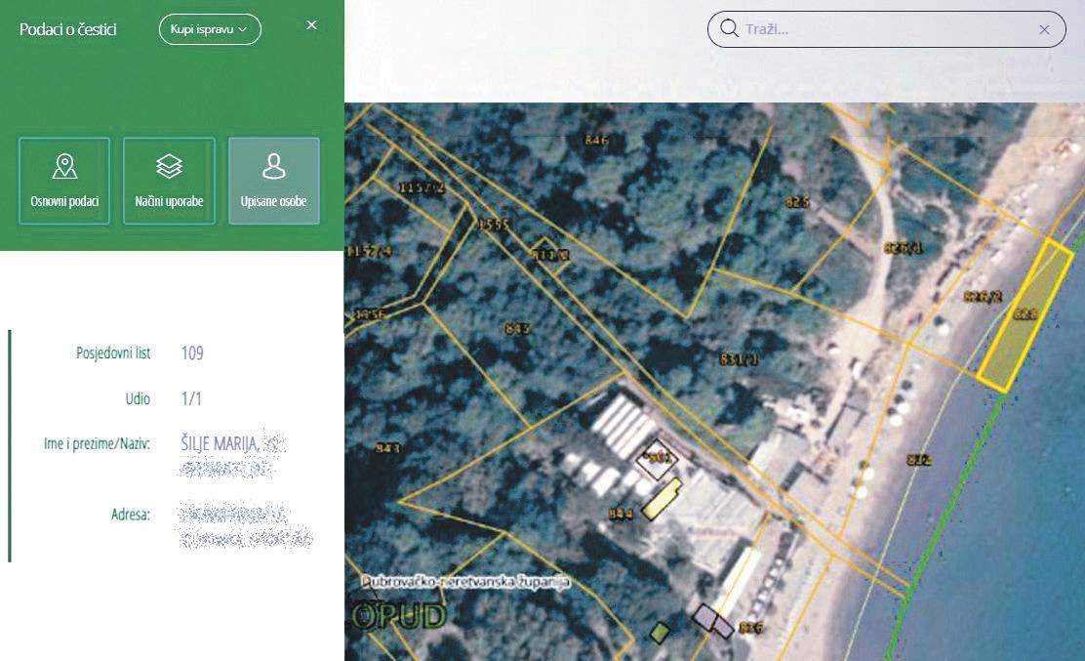This screenshot has width=1085, height=661.
Task: Click parcel label 825 on map
Action: point(796,202)
